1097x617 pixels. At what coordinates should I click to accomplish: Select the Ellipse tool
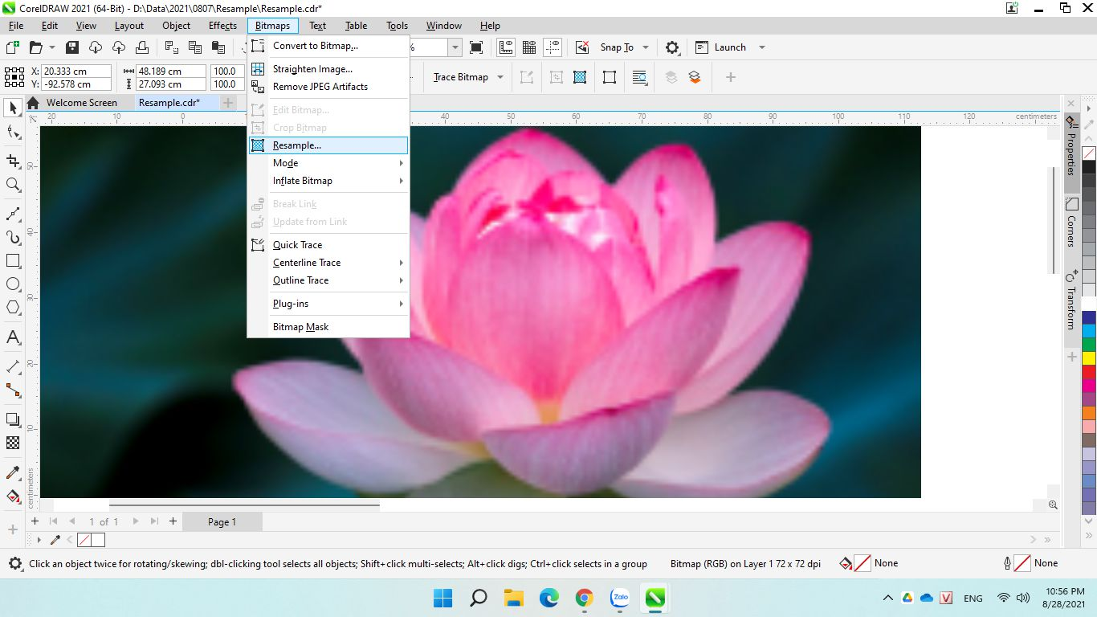(x=13, y=284)
